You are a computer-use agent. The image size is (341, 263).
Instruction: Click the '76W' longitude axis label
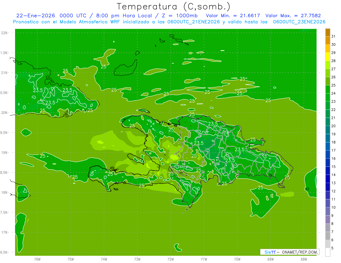(x=37, y=259)
